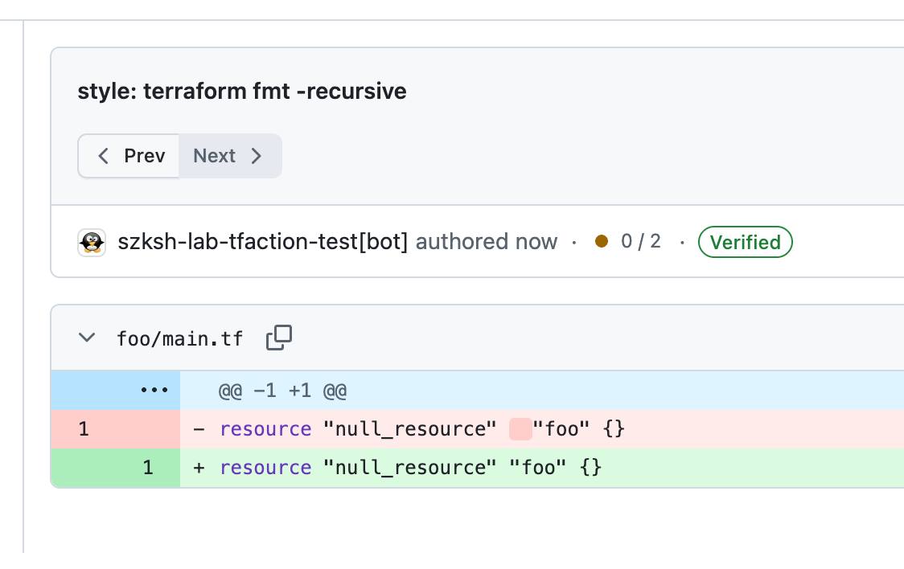Click the Prev chevron arrow icon
This screenshot has height=569, width=904.
[x=104, y=155]
